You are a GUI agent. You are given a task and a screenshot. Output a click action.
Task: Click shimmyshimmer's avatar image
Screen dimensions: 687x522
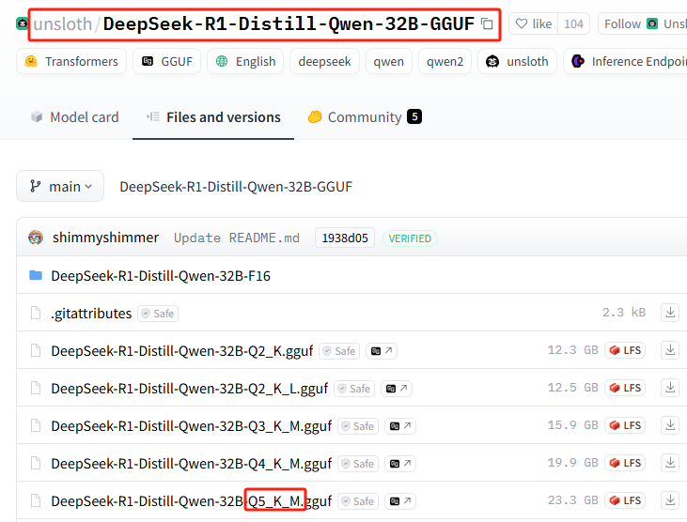click(x=36, y=238)
